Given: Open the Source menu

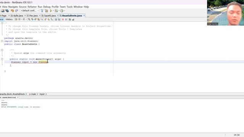Looking at the screenshot, I should pyautogui.click(x=23, y=7).
